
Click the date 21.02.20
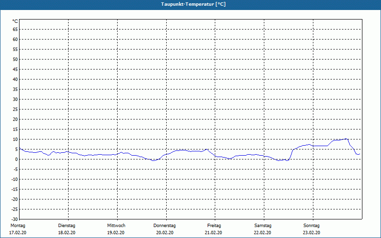click(x=213, y=233)
